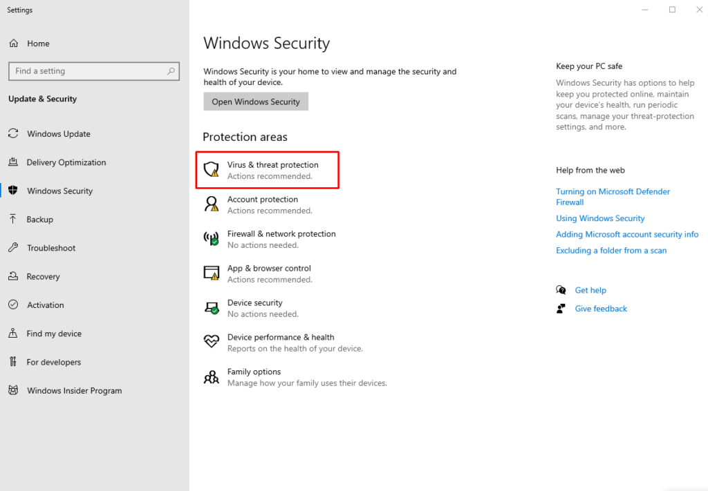Open Device performance & health area
Viewport: 708px width, 491px height.
pos(283,343)
